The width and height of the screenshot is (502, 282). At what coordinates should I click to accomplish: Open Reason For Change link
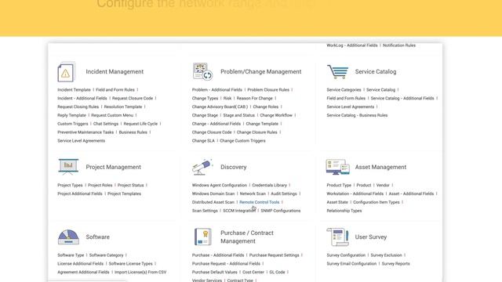point(254,98)
